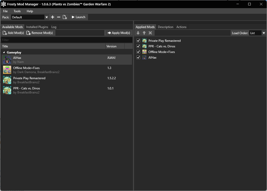This screenshot has height=191, width=267.
Task: Click the Frosty snowflake title bar icon
Action: [x=3, y=4]
